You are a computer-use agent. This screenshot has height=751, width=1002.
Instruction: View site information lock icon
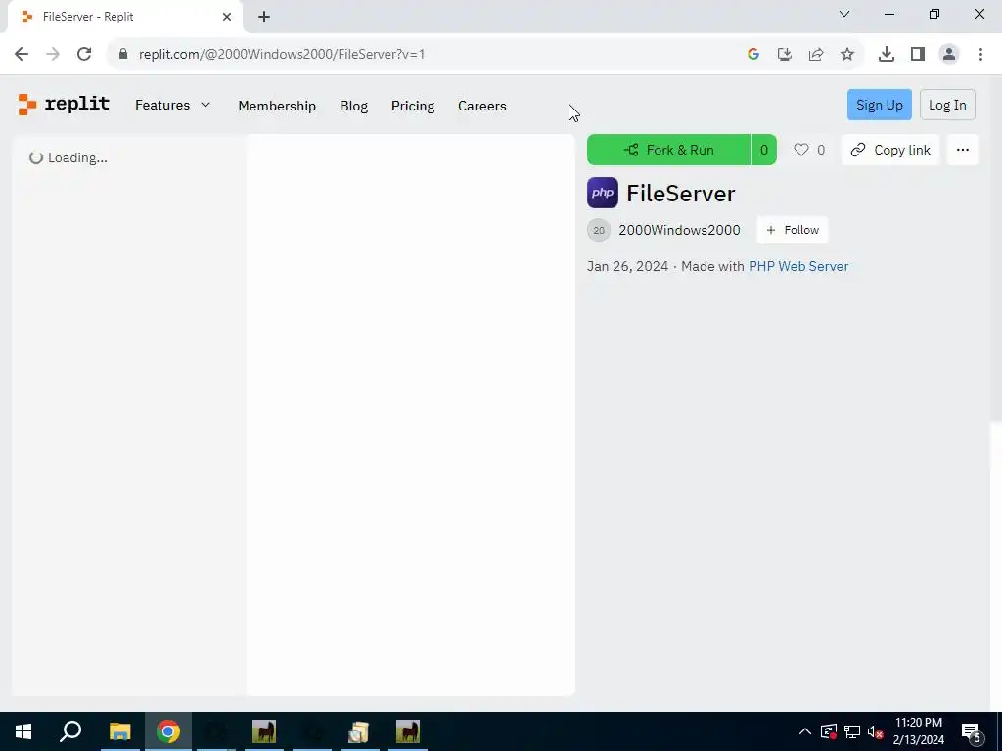pyautogui.click(x=123, y=55)
